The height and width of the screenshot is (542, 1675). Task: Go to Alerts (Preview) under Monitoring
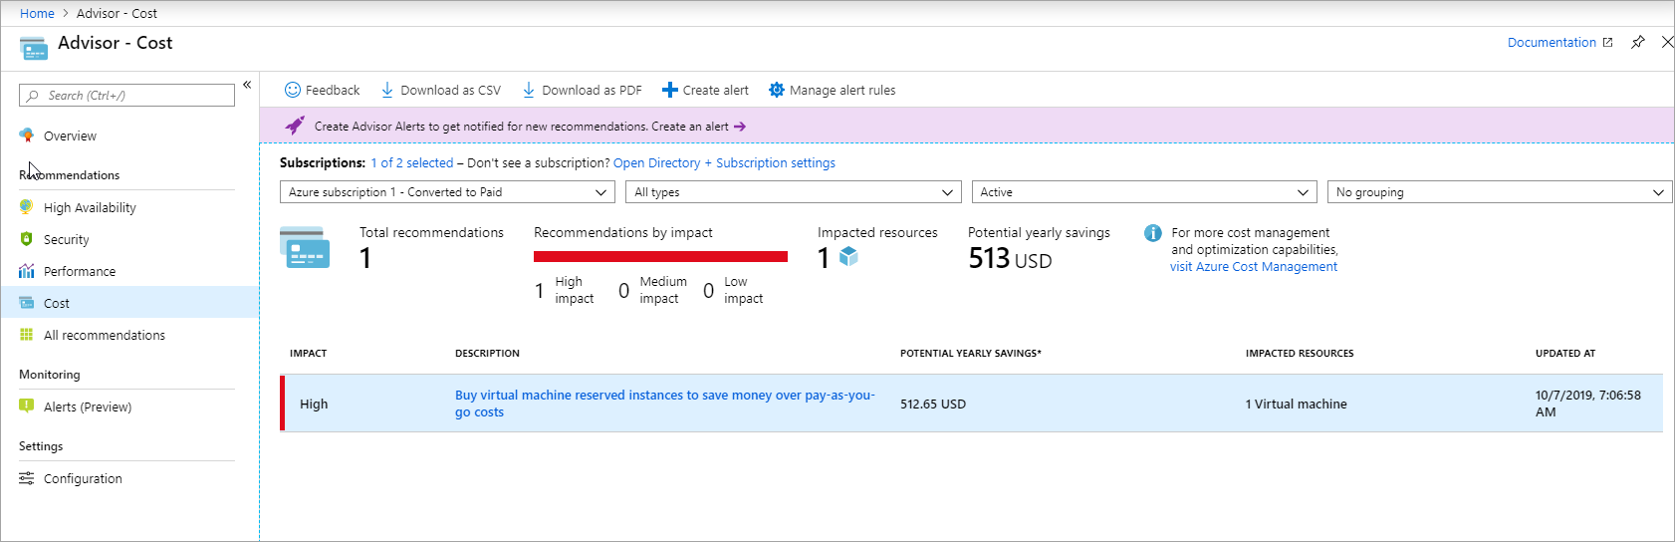click(88, 406)
